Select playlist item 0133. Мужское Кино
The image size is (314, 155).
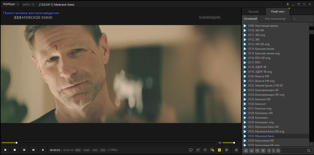[x=276, y=136]
